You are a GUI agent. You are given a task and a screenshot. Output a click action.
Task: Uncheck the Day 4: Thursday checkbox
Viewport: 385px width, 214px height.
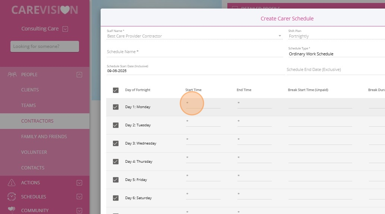pyautogui.click(x=116, y=162)
